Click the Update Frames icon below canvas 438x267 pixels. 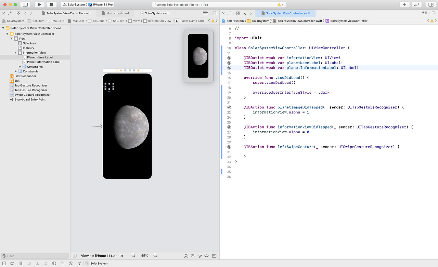tap(186, 256)
